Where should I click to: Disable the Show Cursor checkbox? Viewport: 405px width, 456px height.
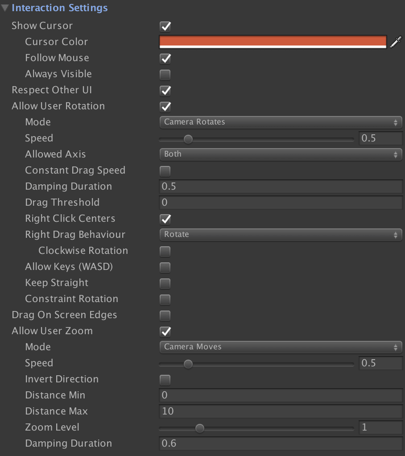(x=165, y=26)
